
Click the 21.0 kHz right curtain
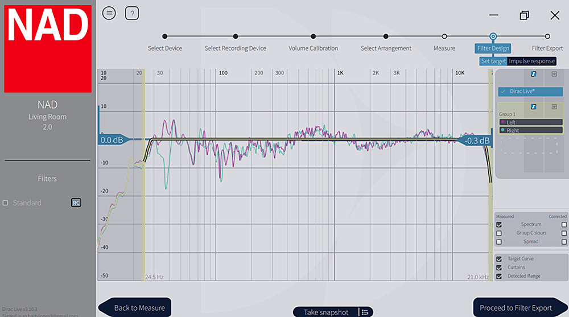(490, 174)
